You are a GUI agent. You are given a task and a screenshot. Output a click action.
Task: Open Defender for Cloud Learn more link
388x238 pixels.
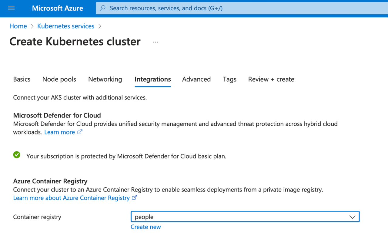click(59, 132)
